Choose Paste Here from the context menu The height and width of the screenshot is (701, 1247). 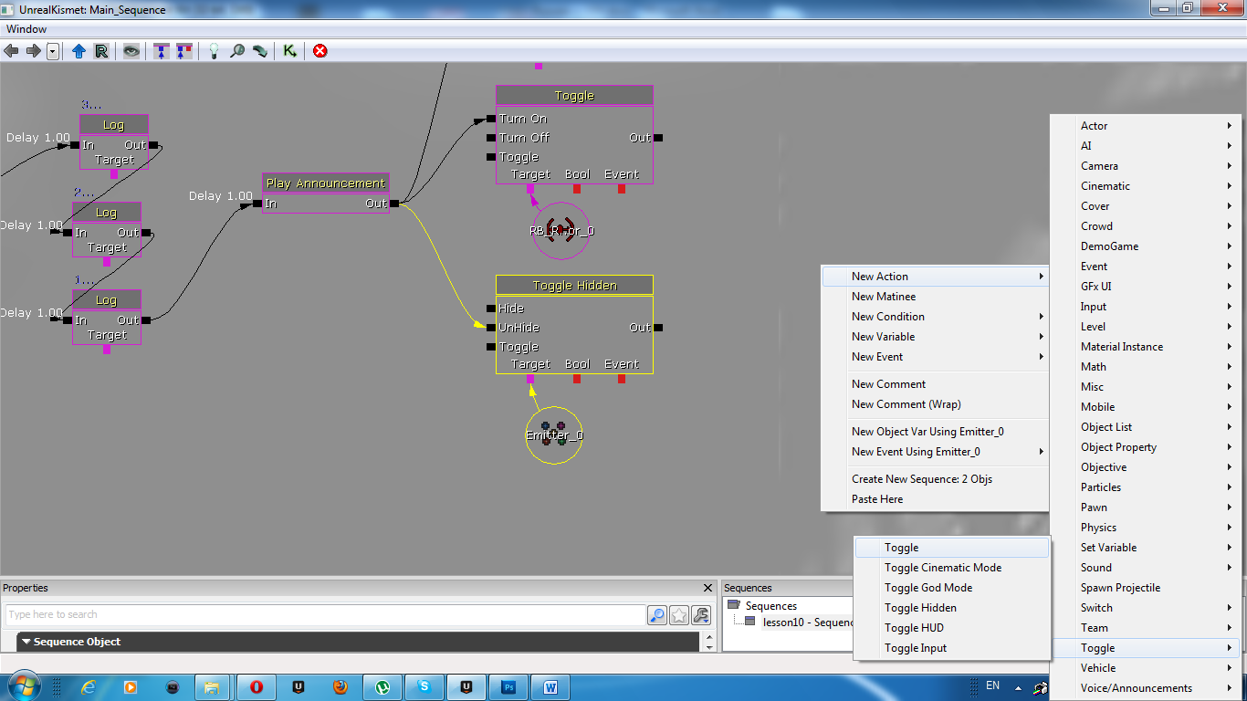[x=936, y=499]
